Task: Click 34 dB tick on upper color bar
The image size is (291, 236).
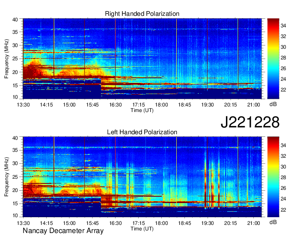Action: coord(283,26)
